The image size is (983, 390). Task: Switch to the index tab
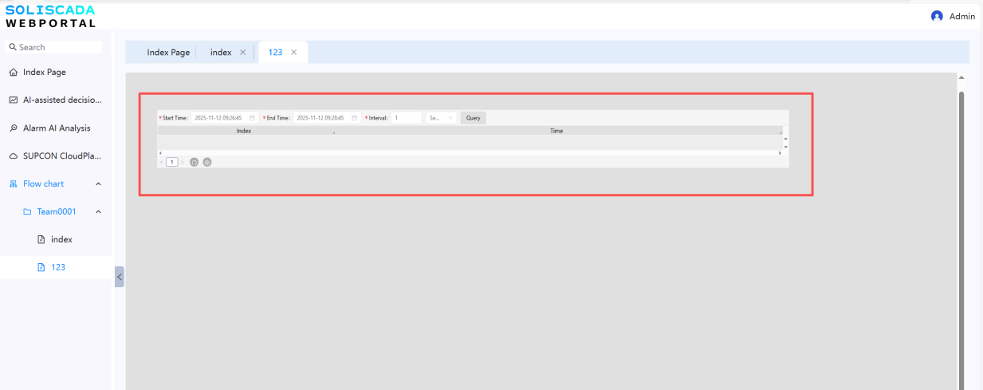pos(221,53)
